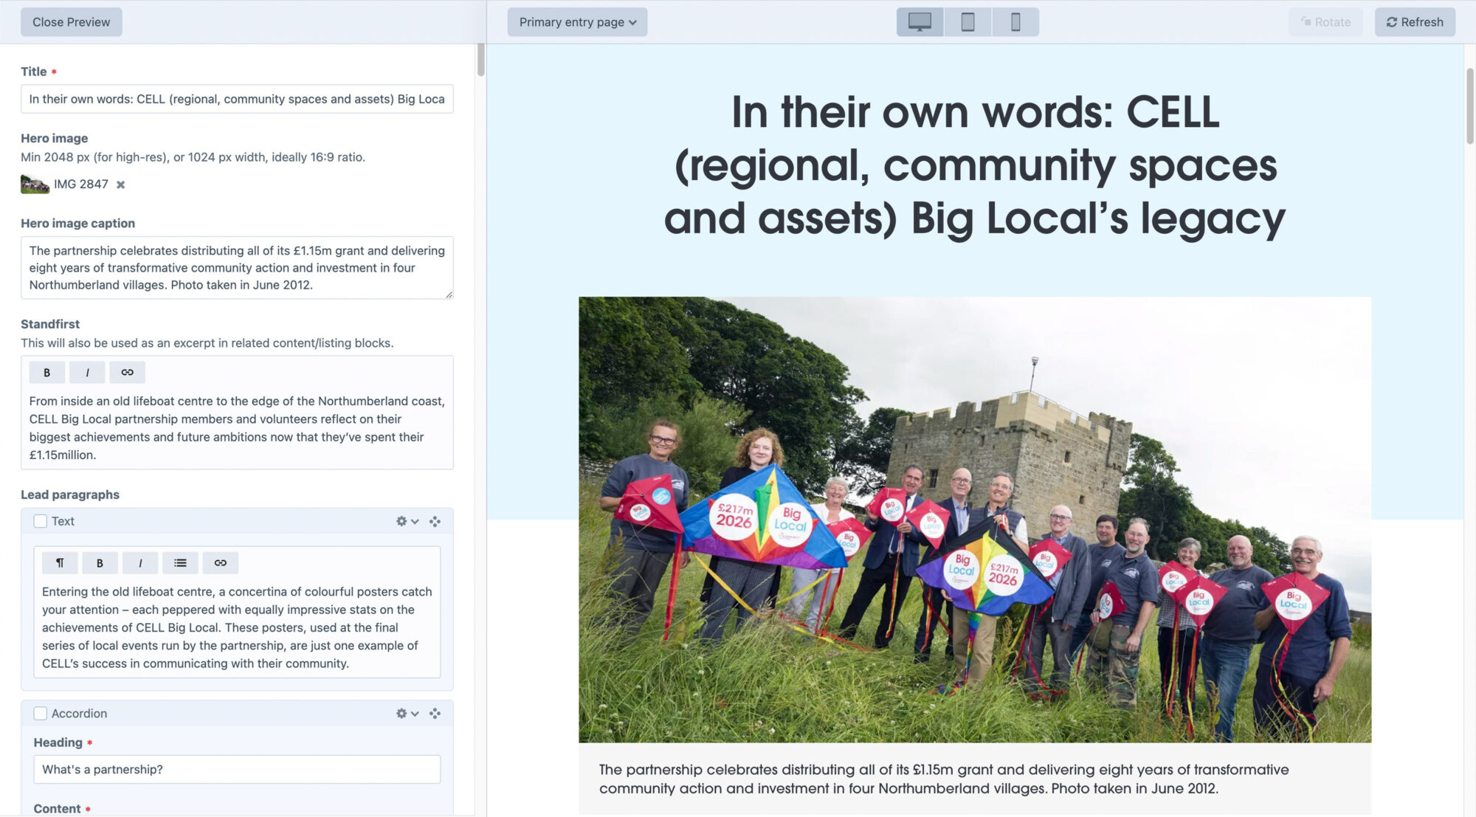Click the preview pane vertical scrollbar
Viewport: 1476px width, 817px height.
click(x=1469, y=107)
